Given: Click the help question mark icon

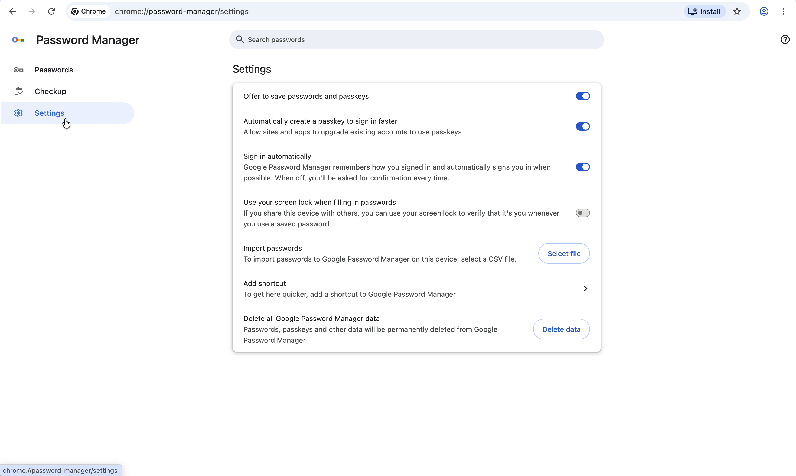Looking at the screenshot, I should click(785, 39).
